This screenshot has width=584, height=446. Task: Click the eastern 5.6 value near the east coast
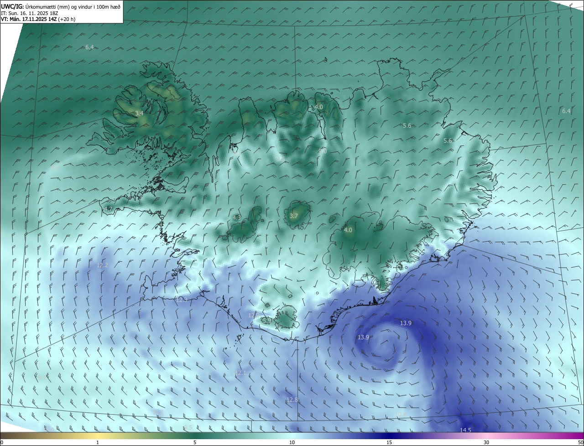pos(448,141)
